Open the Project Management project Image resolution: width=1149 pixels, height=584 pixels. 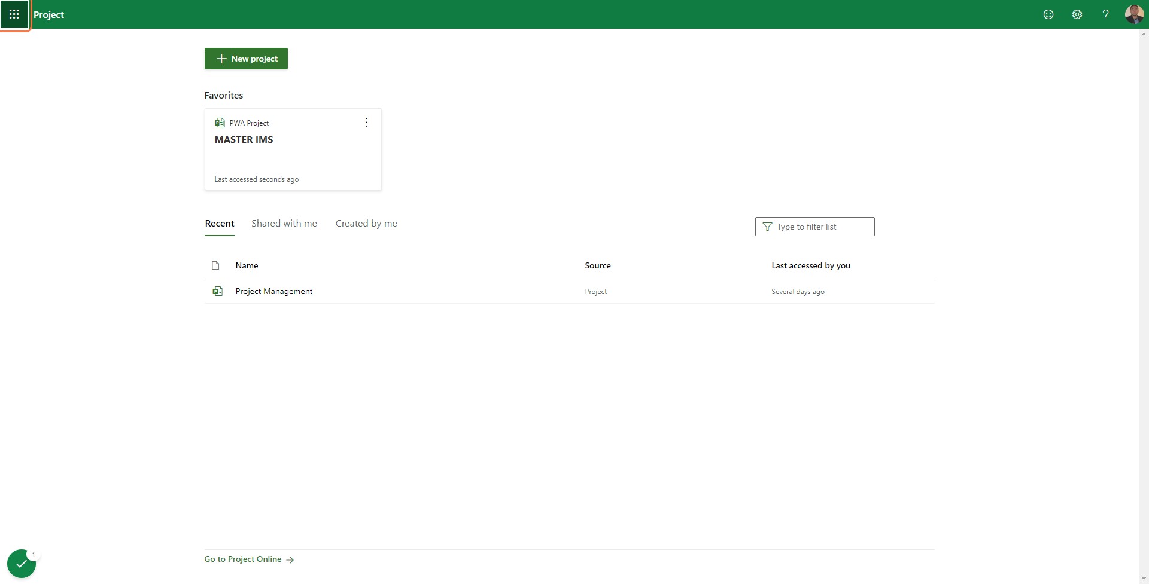274,291
